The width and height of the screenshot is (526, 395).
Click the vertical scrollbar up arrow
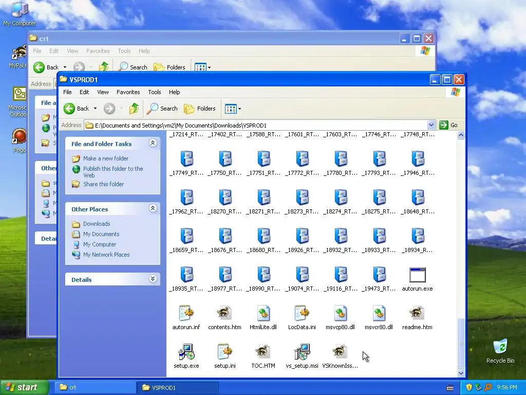click(461, 135)
